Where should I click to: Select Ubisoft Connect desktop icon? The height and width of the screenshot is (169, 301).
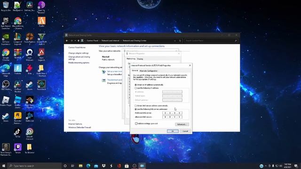(30, 134)
